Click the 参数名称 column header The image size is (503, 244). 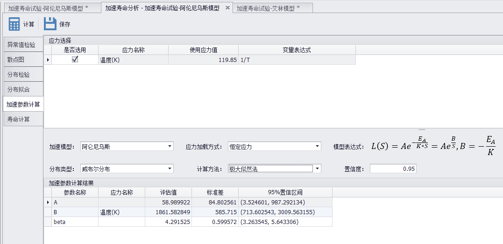75,192
